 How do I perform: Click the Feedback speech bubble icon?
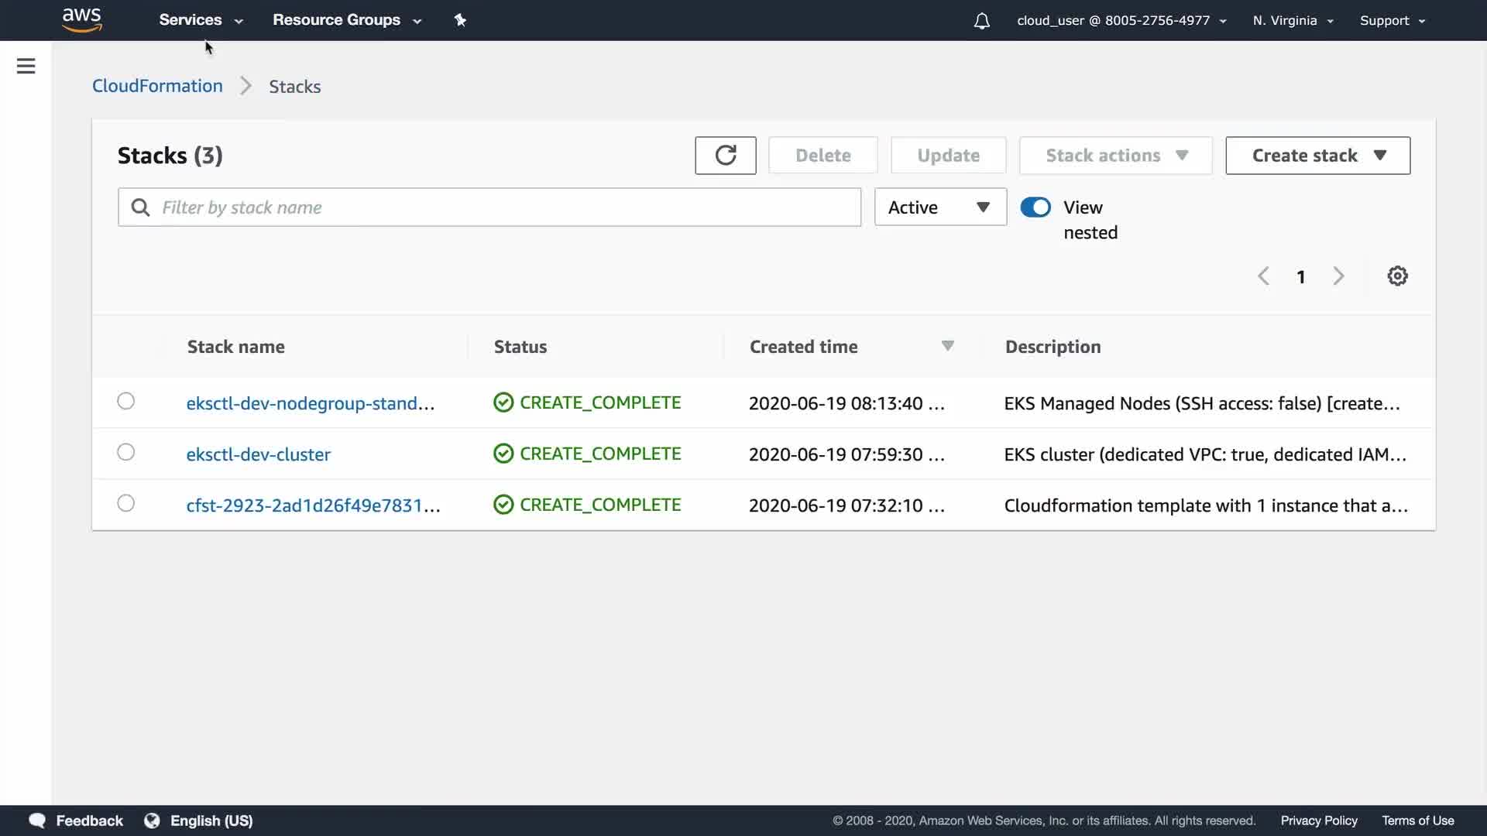(x=36, y=821)
